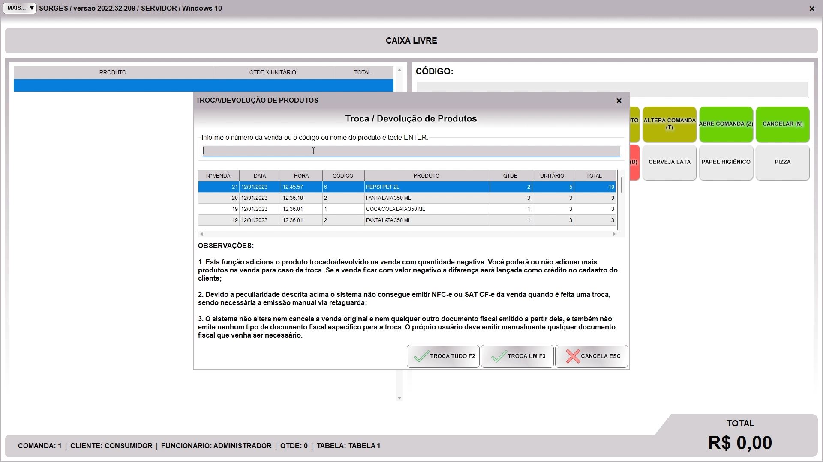Click the item list scroll up arrow
This screenshot has height=462, width=823.
pyautogui.click(x=399, y=70)
